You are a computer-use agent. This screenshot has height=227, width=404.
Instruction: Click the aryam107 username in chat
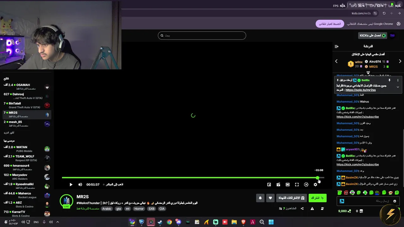pyautogui.click(x=352, y=149)
